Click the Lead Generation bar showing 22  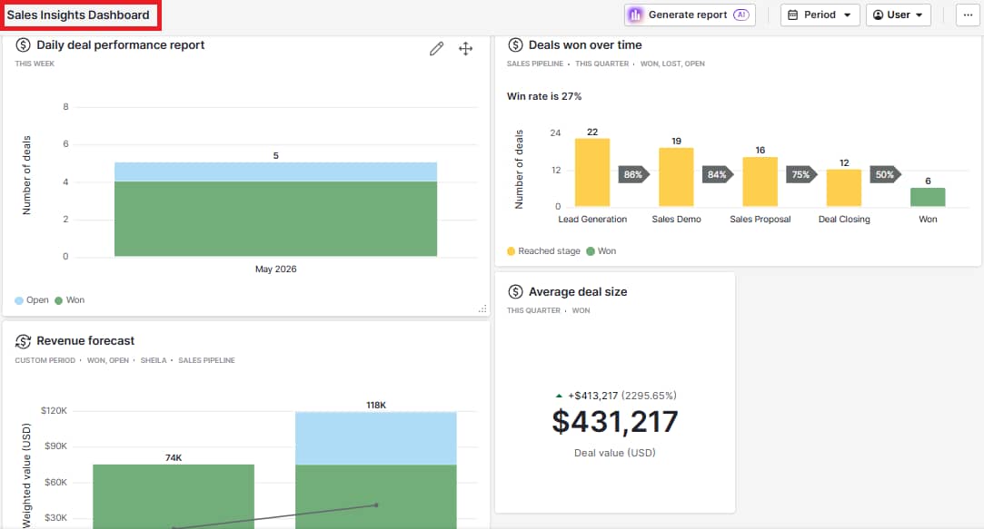pyautogui.click(x=592, y=172)
